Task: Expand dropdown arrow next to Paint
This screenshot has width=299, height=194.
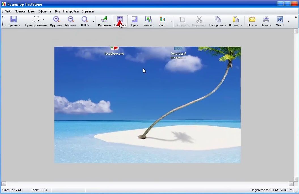Action: (x=171, y=21)
